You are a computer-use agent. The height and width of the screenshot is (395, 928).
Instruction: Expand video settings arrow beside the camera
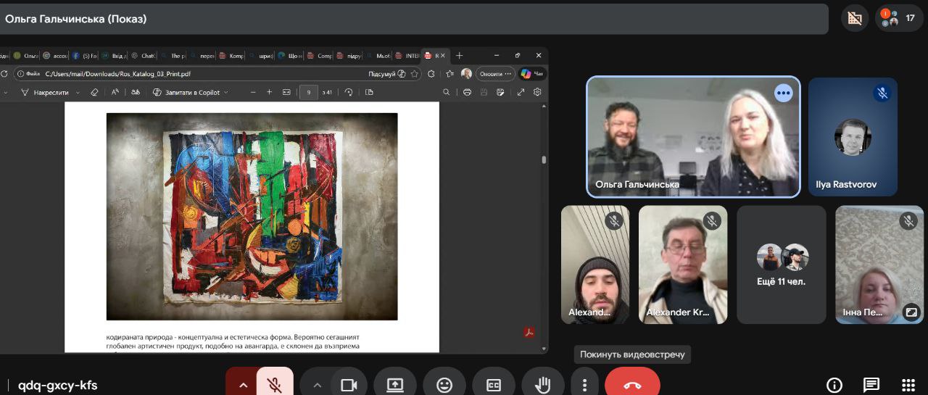tap(317, 385)
